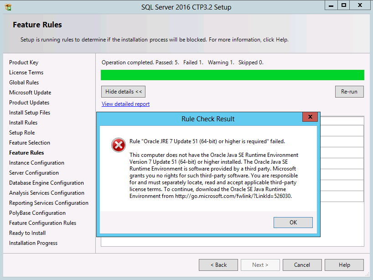Screen dimensions: 373x280
Task: Click the setup rules description sentence
Action: [155, 40]
